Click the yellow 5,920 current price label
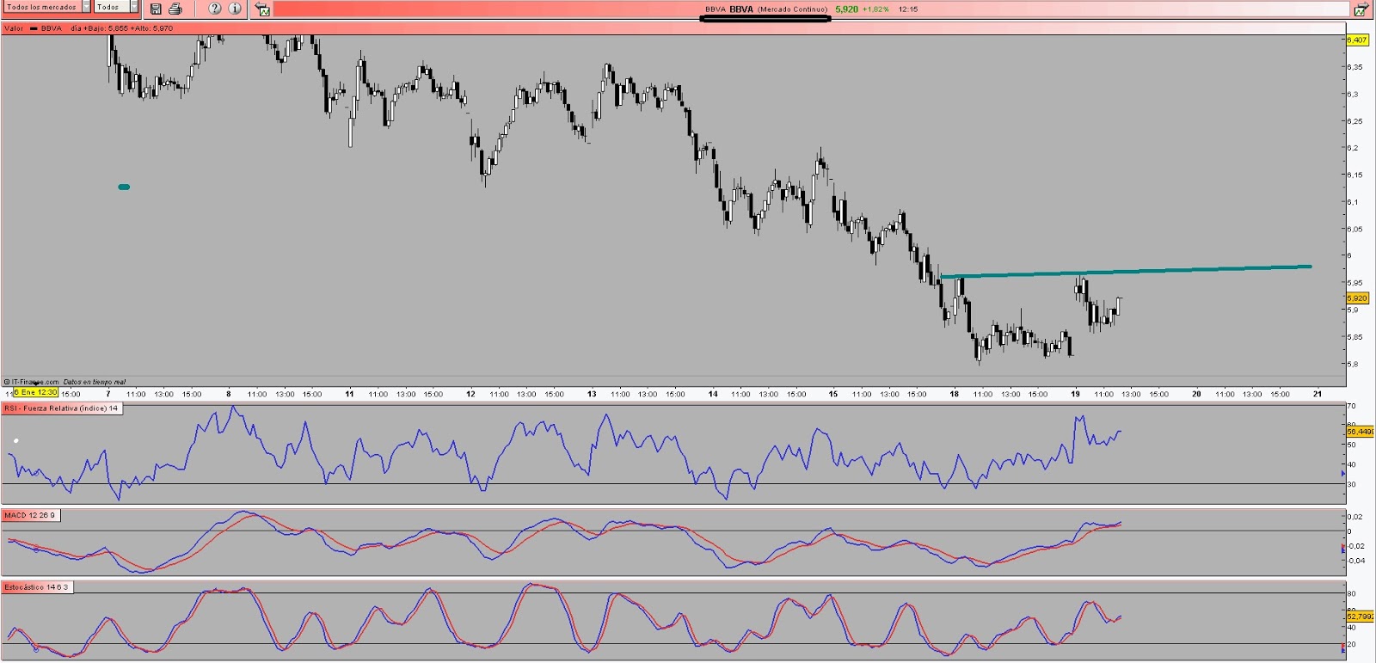This screenshot has height=663, width=1376. tap(1356, 298)
